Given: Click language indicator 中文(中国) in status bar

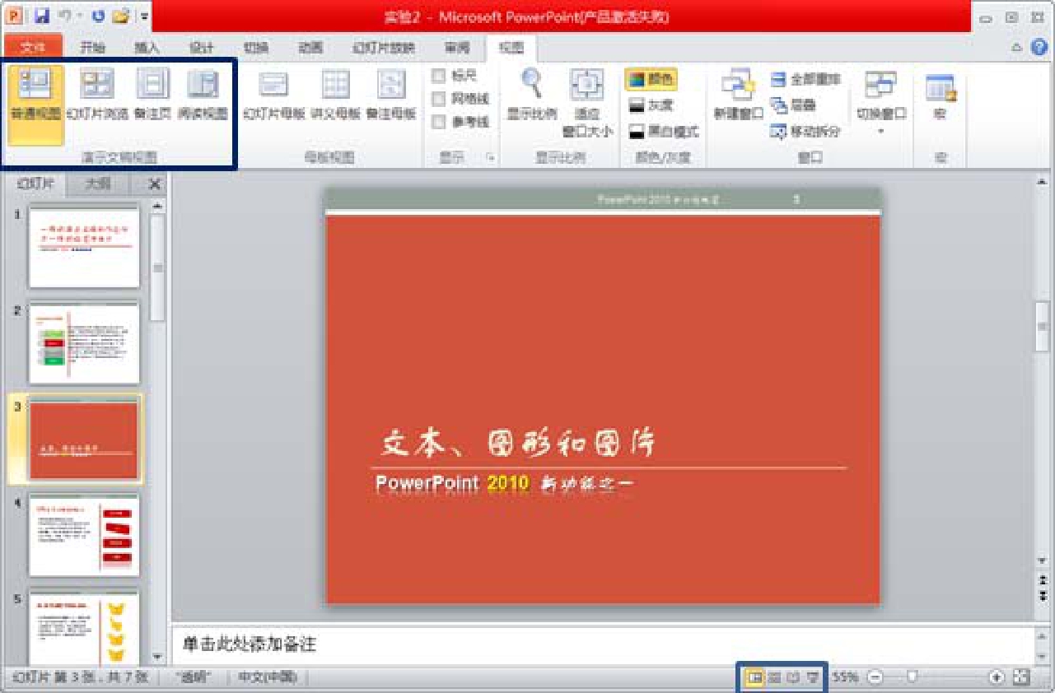Looking at the screenshot, I should pos(268,677).
